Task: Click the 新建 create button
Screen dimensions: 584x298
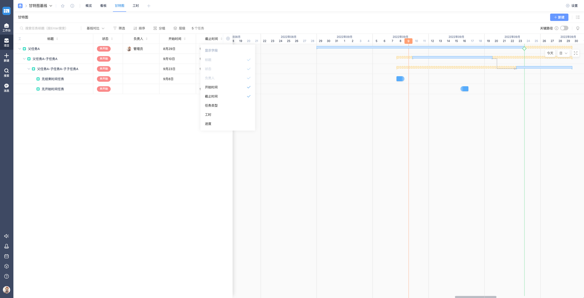Action: click(x=559, y=17)
